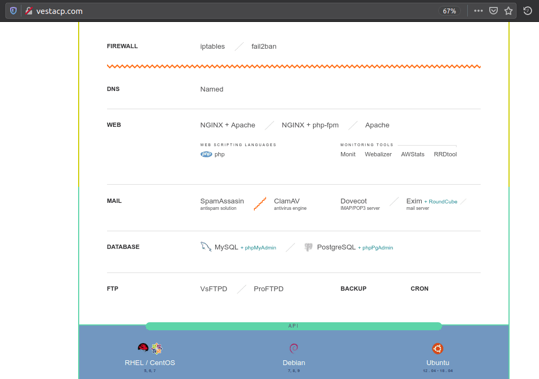Click the Ubuntu circle logo

[x=438, y=348]
